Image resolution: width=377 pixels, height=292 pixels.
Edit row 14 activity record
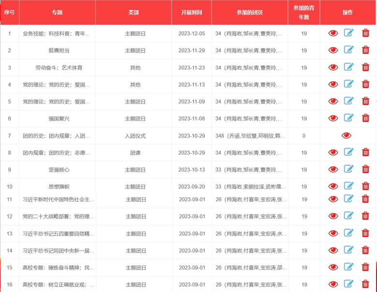pyautogui.click(x=349, y=250)
